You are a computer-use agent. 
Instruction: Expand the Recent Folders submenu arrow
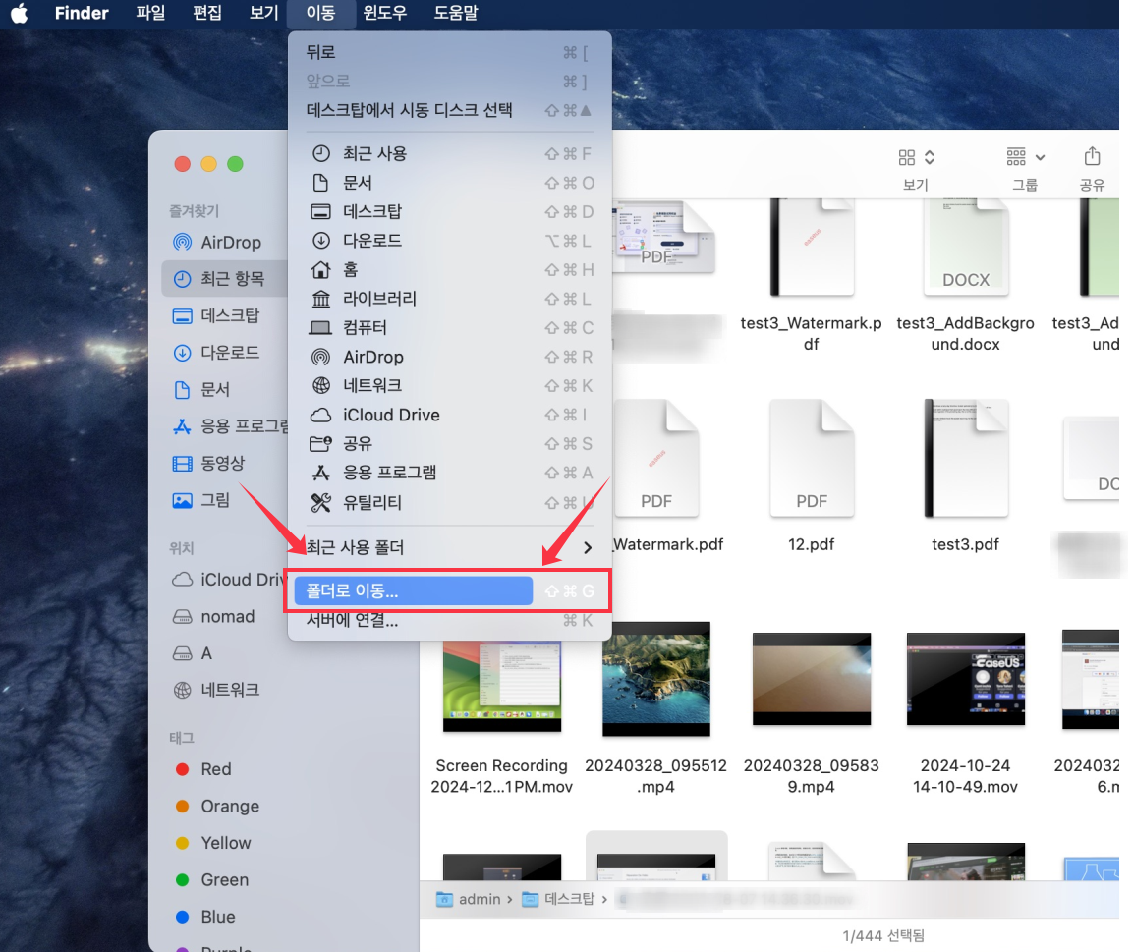pos(588,547)
